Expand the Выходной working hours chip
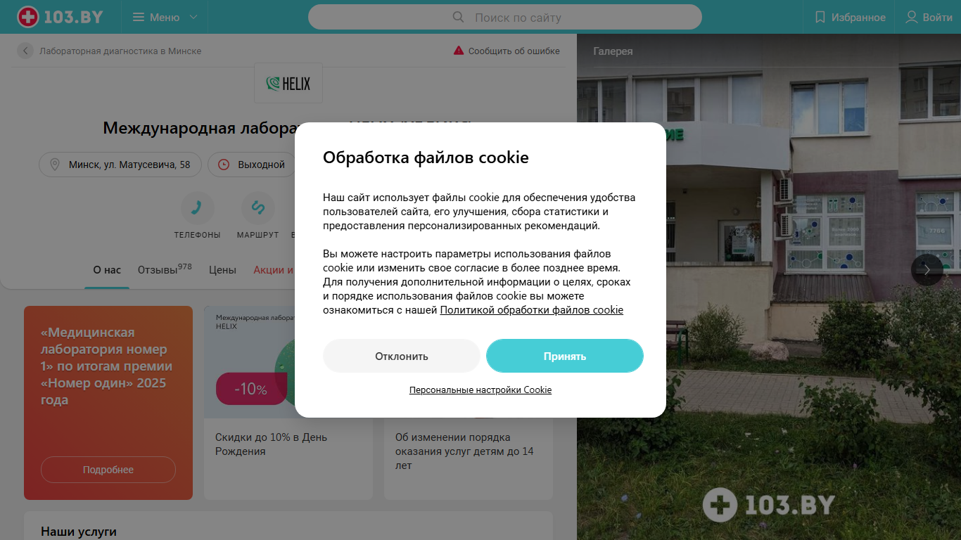The image size is (961, 540). 252,165
